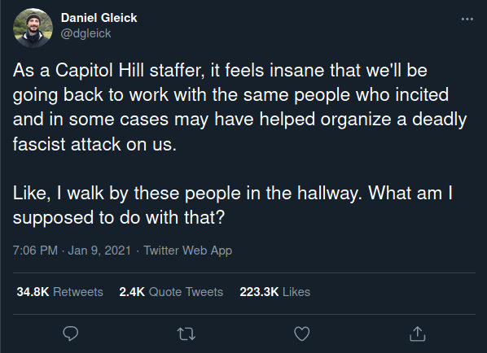The height and width of the screenshot is (353, 487).
Task: Retweet this post using the arrows icon
Action: 186,334
